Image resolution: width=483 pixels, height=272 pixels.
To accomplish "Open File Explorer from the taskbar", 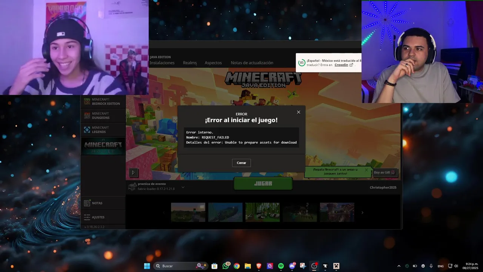I will (248, 266).
